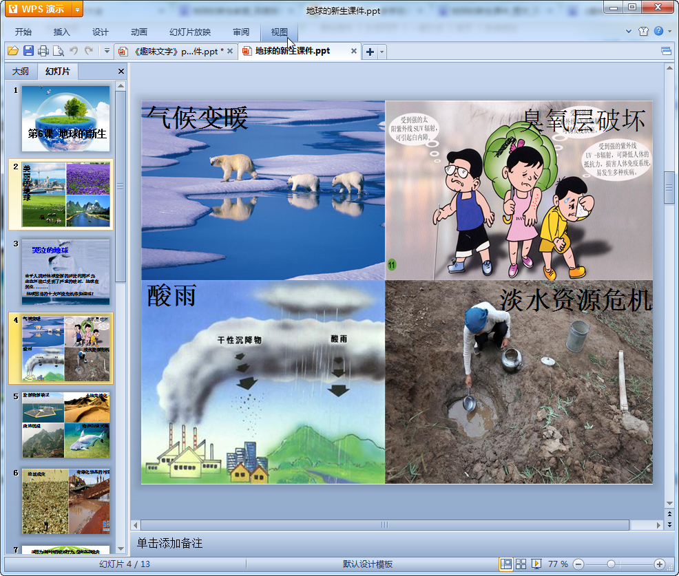Screen dimensions: 679x576
Task: Open dropdown arrow beside Help icon
Action: tap(669, 31)
